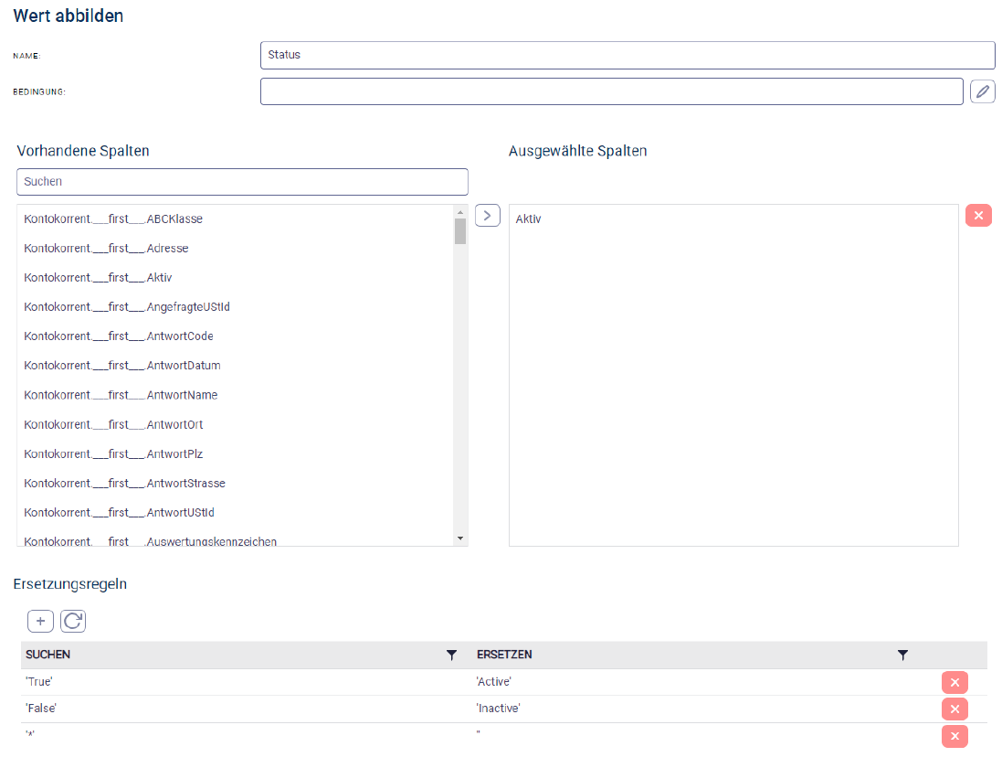The height and width of the screenshot is (757, 1002).
Task: Remove the selected Aktiv column with red X
Action: tap(978, 216)
